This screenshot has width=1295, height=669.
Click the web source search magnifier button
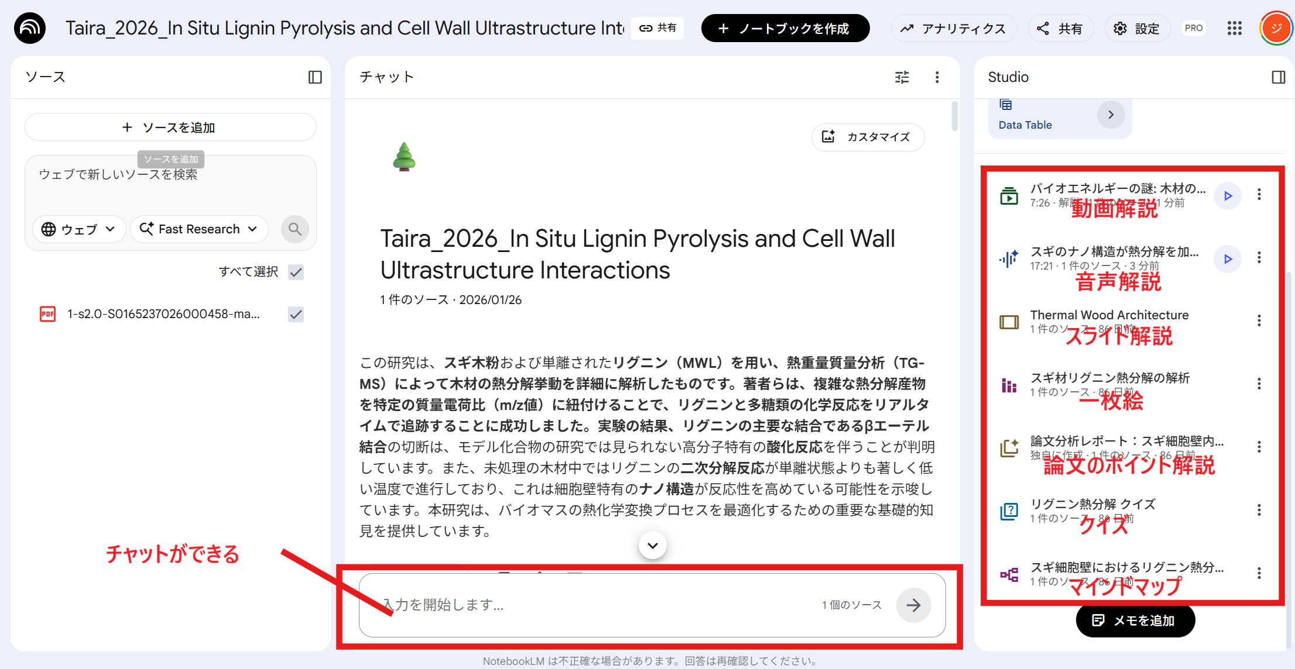[x=295, y=229]
